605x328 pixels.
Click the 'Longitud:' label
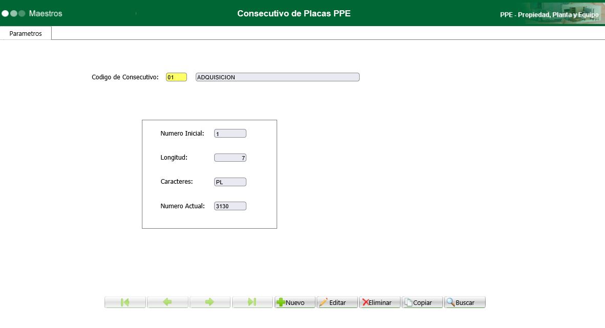[174, 158]
